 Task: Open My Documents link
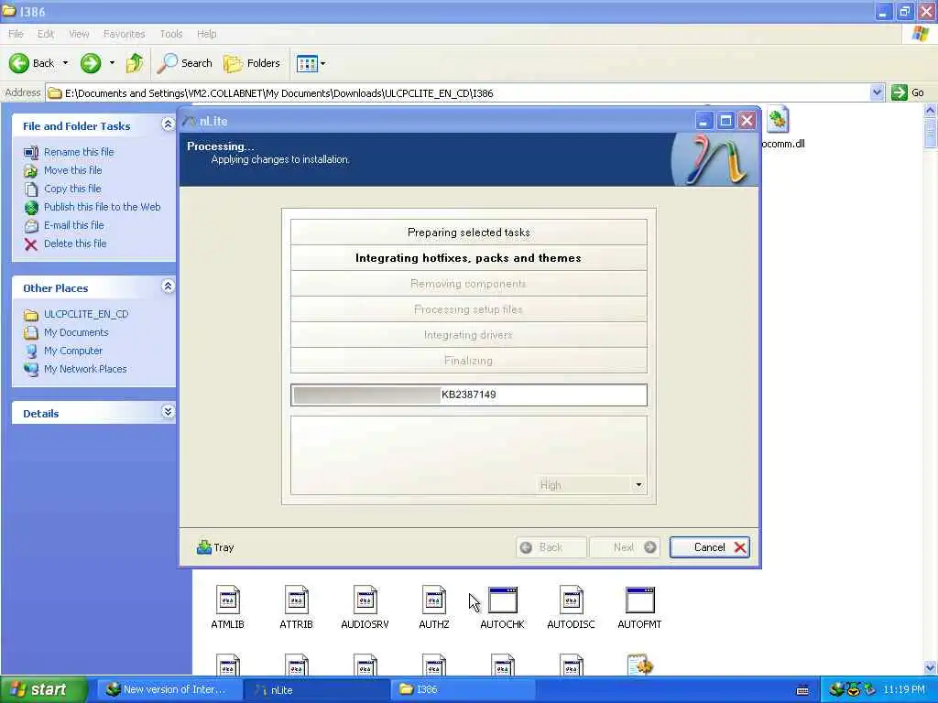tap(76, 332)
